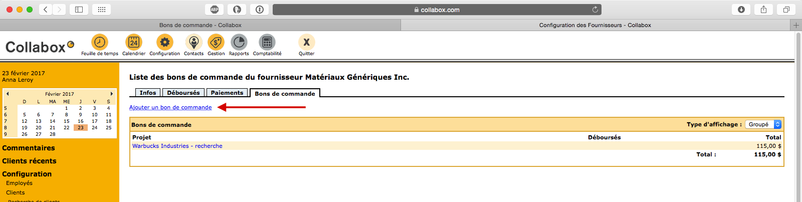Click the Quitter X icon
802x202 pixels.
(x=306, y=43)
